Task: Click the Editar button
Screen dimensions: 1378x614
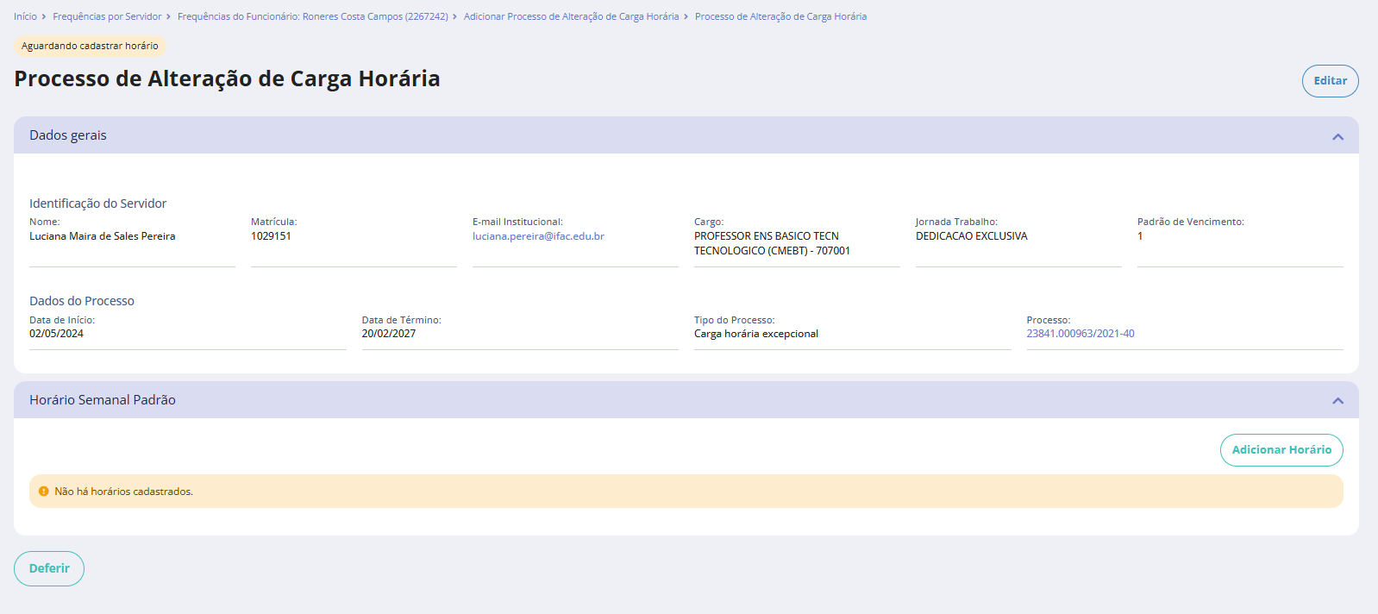Action: tap(1330, 81)
